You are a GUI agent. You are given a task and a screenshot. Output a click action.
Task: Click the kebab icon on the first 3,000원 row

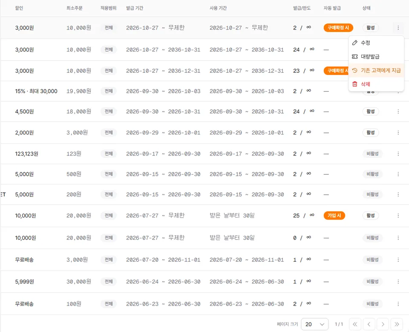tap(398, 28)
